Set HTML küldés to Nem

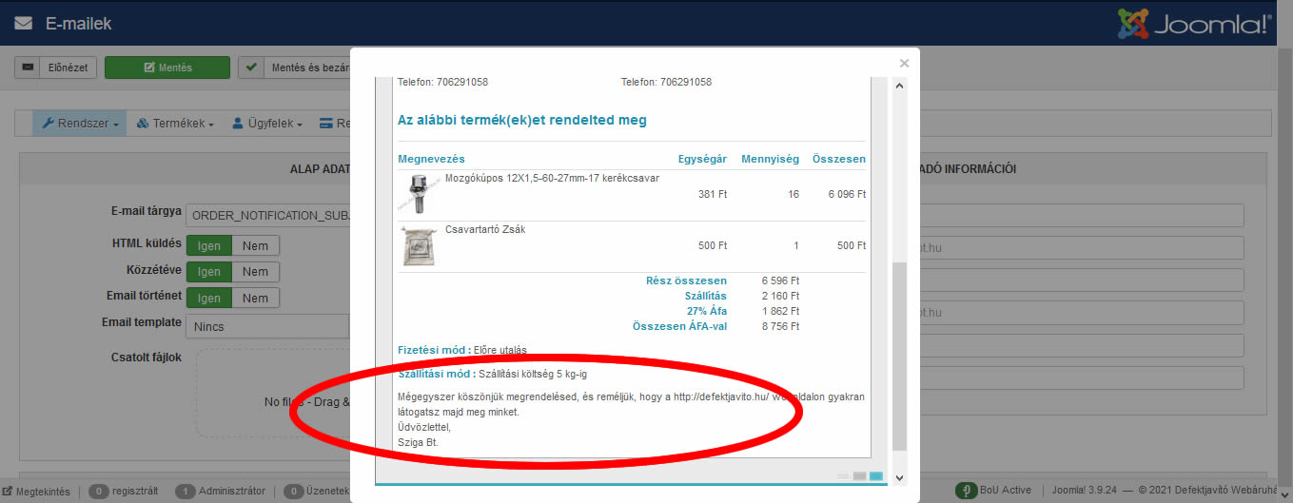tap(255, 245)
